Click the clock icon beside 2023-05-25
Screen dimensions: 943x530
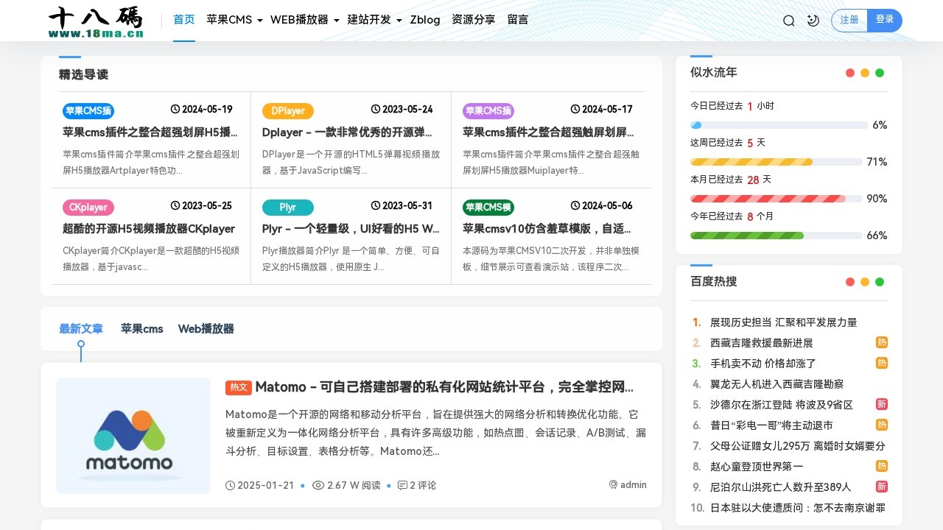[x=175, y=205]
